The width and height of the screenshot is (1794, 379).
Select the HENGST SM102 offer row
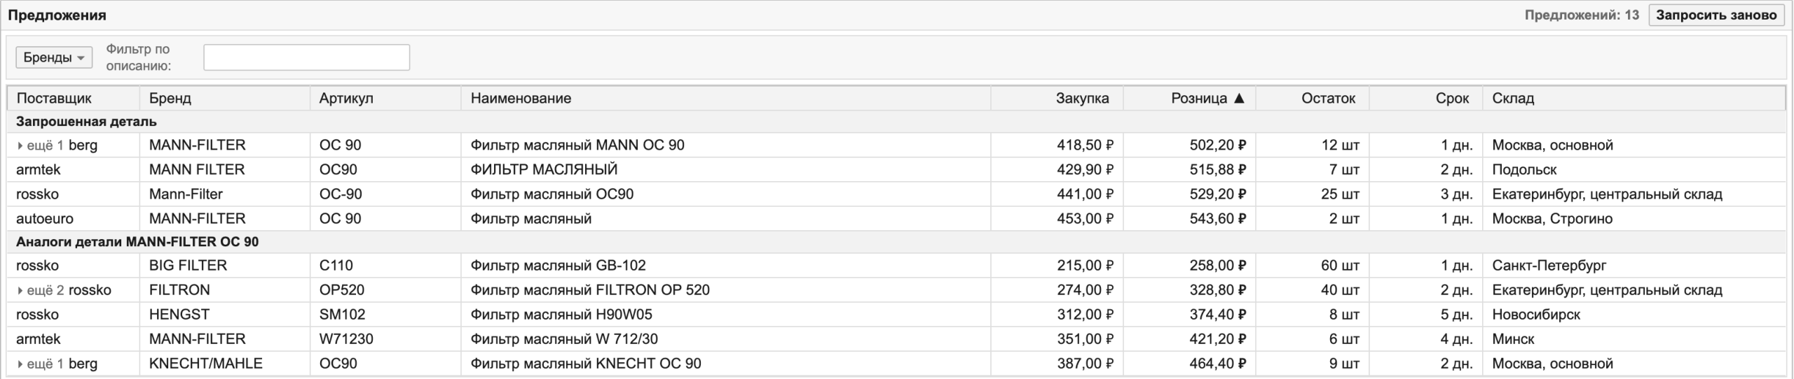[x=896, y=315]
